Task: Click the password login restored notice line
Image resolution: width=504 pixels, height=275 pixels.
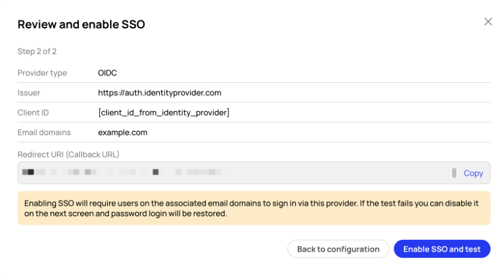Action: coord(126,214)
